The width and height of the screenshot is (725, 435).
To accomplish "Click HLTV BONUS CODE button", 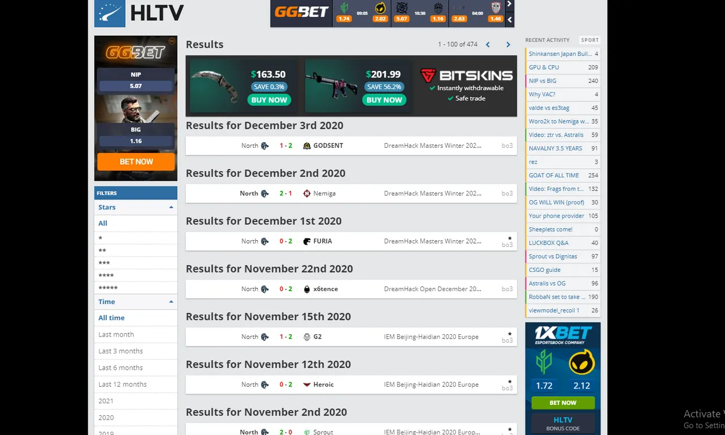I will [563, 424].
